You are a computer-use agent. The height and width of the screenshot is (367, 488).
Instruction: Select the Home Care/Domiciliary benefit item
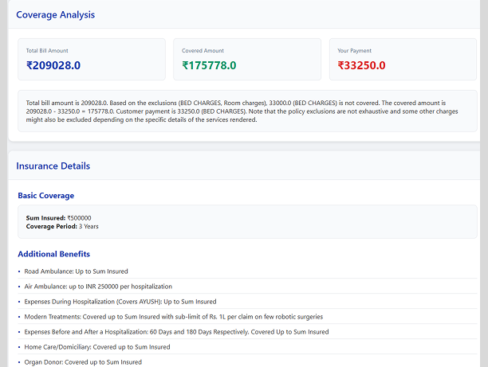96,347
